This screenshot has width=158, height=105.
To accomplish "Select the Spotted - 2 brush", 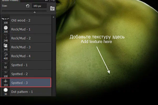I will 26,74.
